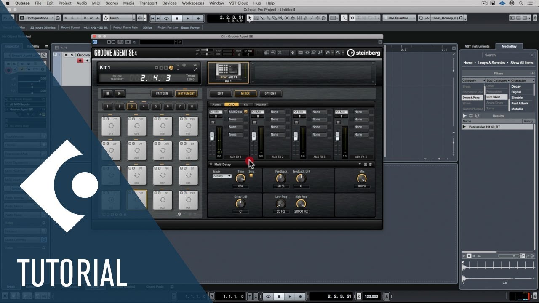Select the Mute X tool in toolbar
The image size is (539, 303).
287,18
